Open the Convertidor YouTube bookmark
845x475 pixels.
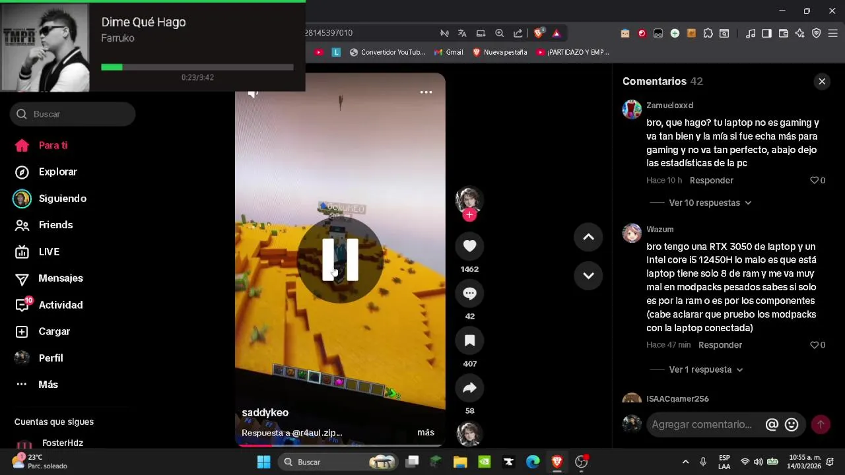coord(388,52)
